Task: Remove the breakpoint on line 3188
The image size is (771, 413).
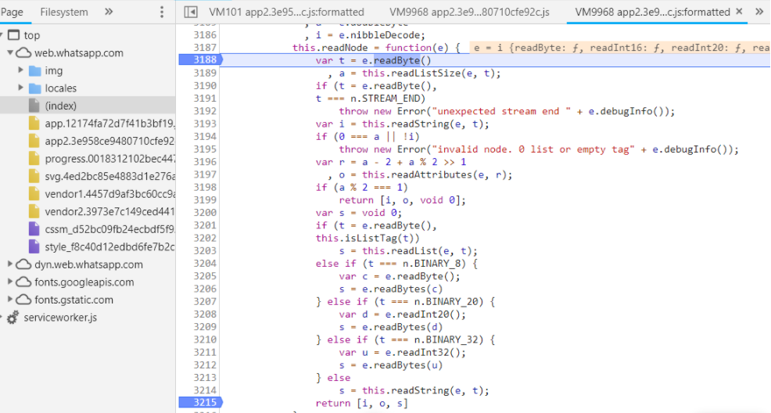Action: 201,60
